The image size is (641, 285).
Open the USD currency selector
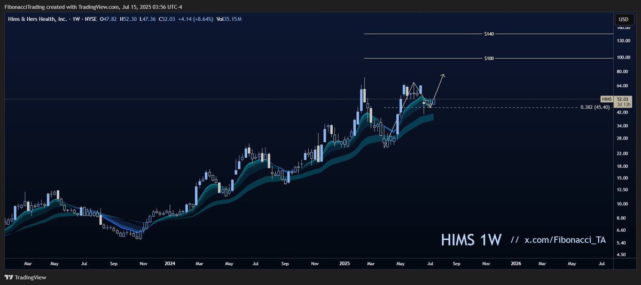click(x=623, y=19)
